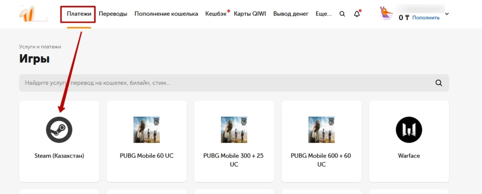Viewport: 482px width, 194px height.
Task: Click the Пополнить link
Action: pyautogui.click(x=426, y=18)
